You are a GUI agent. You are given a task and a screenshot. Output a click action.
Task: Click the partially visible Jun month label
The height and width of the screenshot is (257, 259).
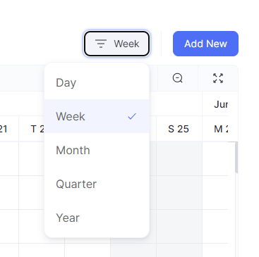point(221,104)
